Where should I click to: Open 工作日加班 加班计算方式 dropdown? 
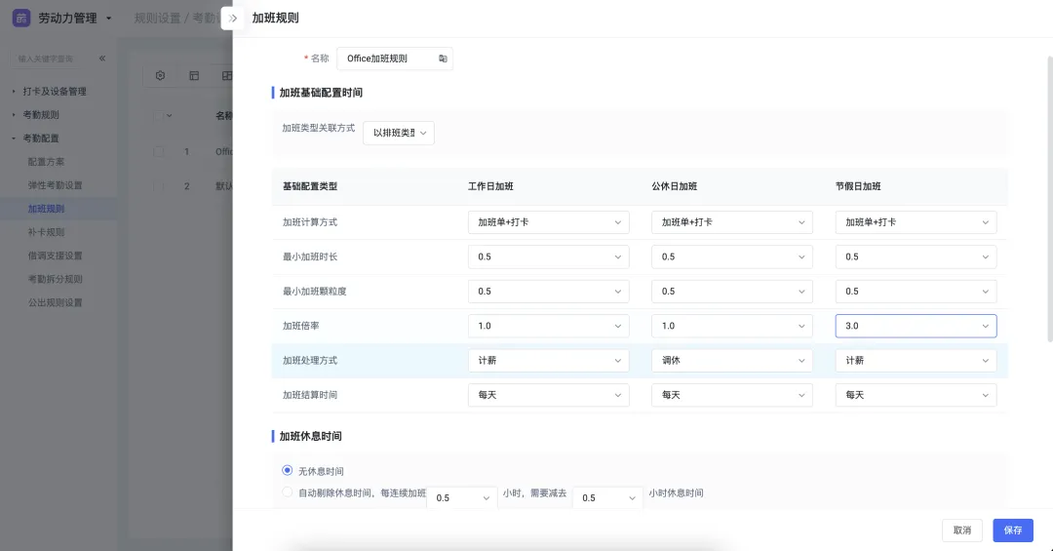click(x=548, y=222)
